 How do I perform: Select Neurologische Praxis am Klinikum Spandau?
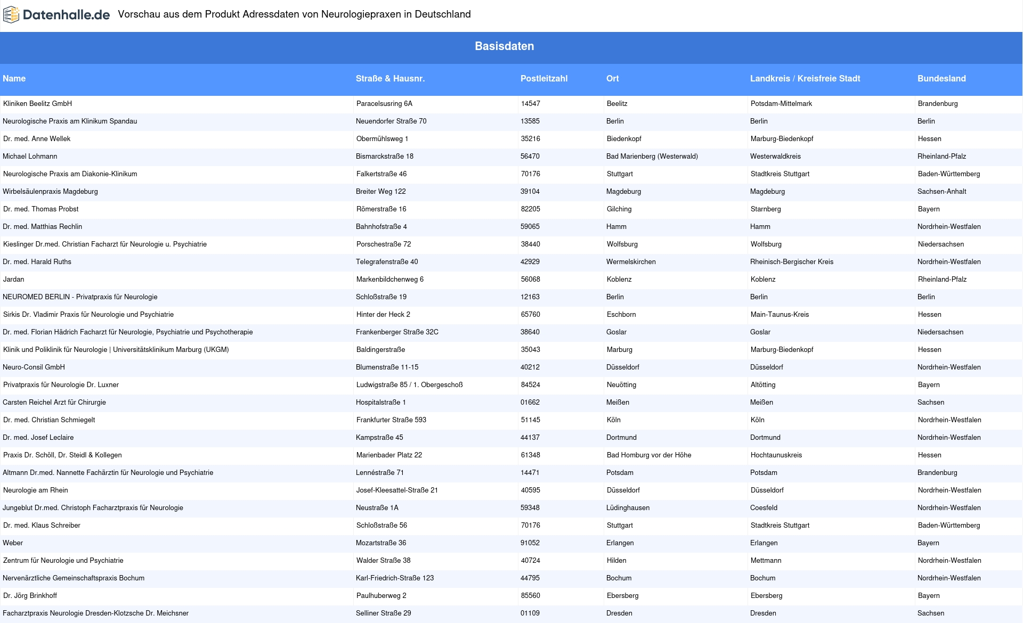click(x=70, y=121)
